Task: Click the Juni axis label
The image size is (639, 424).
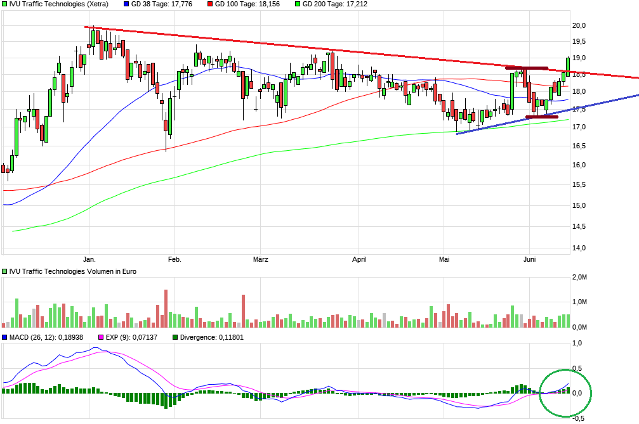Action: pos(529,259)
